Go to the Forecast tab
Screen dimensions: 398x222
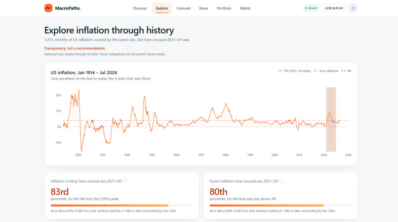[184, 8]
